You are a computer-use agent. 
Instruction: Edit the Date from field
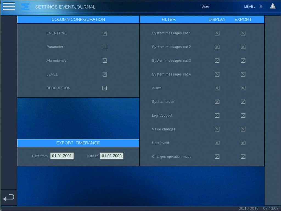coord(62,156)
